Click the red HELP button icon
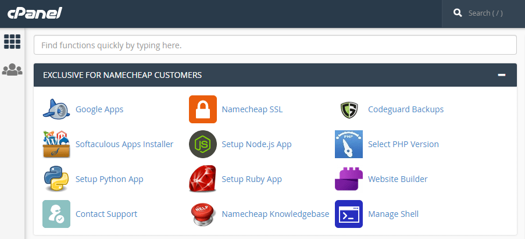 (x=202, y=215)
